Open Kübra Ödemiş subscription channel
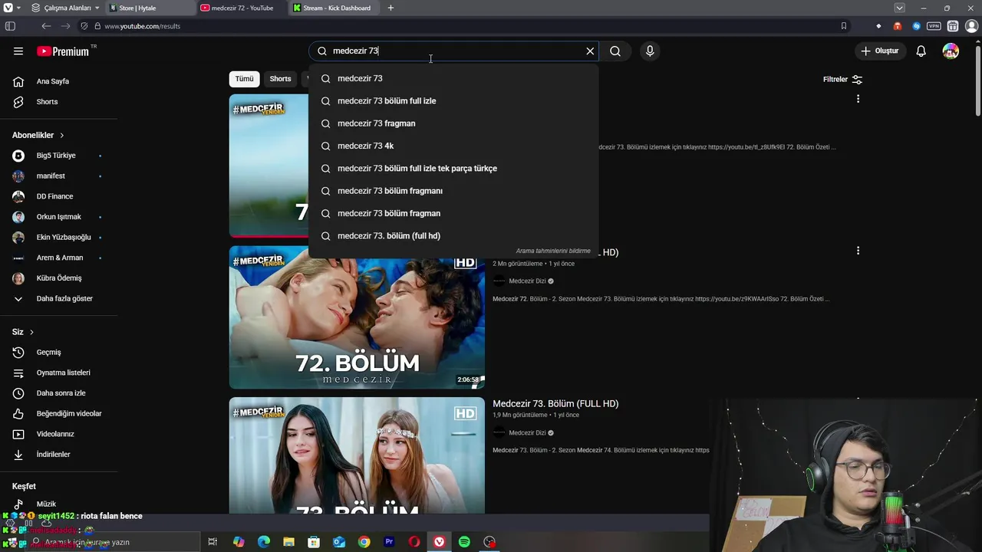The width and height of the screenshot is (982, 552). click(x=58, y=278)
